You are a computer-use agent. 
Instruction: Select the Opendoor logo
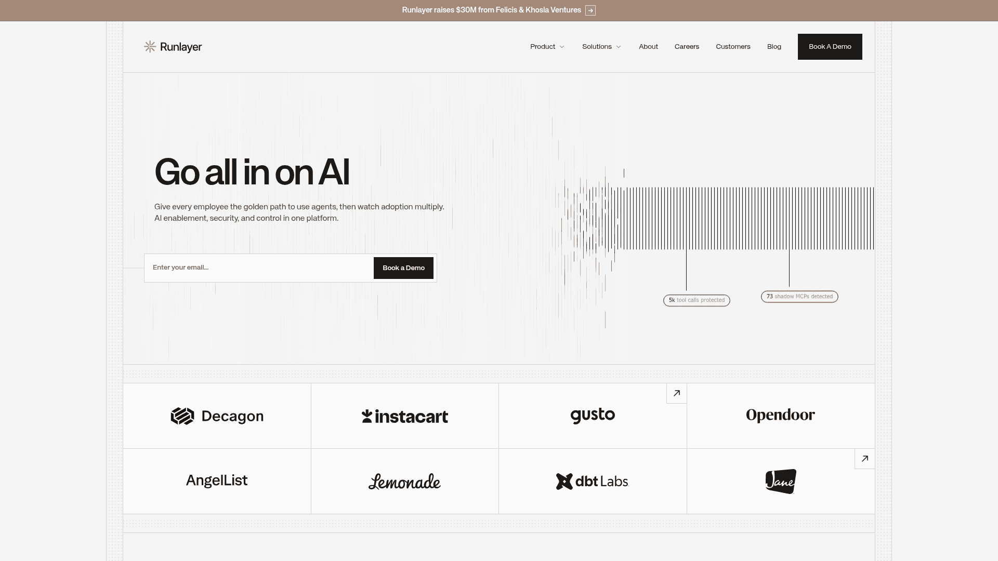point(781,415)
